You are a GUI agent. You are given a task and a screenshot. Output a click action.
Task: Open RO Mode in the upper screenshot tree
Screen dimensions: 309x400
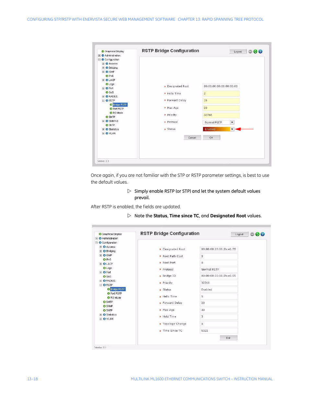point(118,113)
